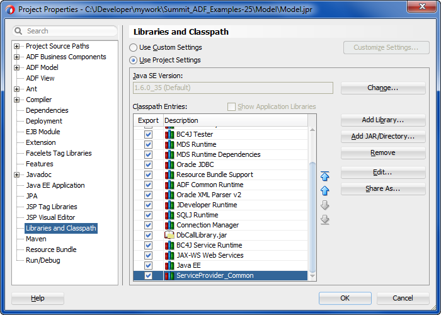Toggle Show Application Libraries checkbox
This screenshot has height=315, width=441.
pos(231,107)
